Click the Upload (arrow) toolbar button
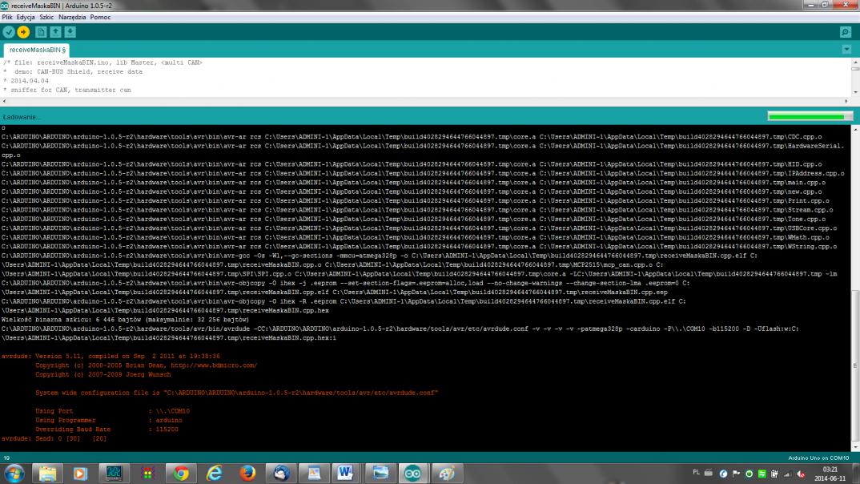This screenshot has width=860, height=484. (x=23, y=32)
